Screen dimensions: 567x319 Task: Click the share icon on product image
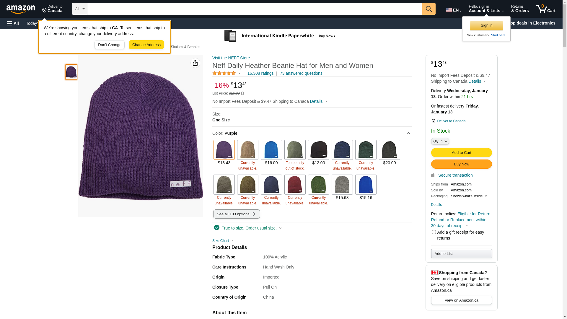pyautogui.click(x=195, y=63)
